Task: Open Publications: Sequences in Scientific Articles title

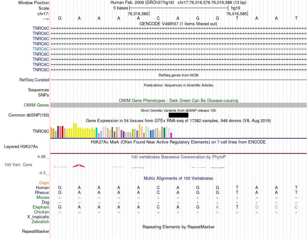Action: pos(178,85)
